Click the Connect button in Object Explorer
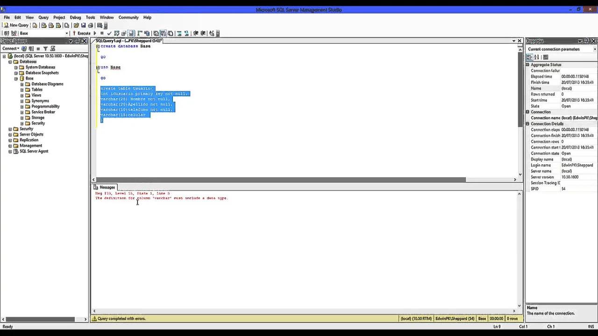 [x=9, y=48]
